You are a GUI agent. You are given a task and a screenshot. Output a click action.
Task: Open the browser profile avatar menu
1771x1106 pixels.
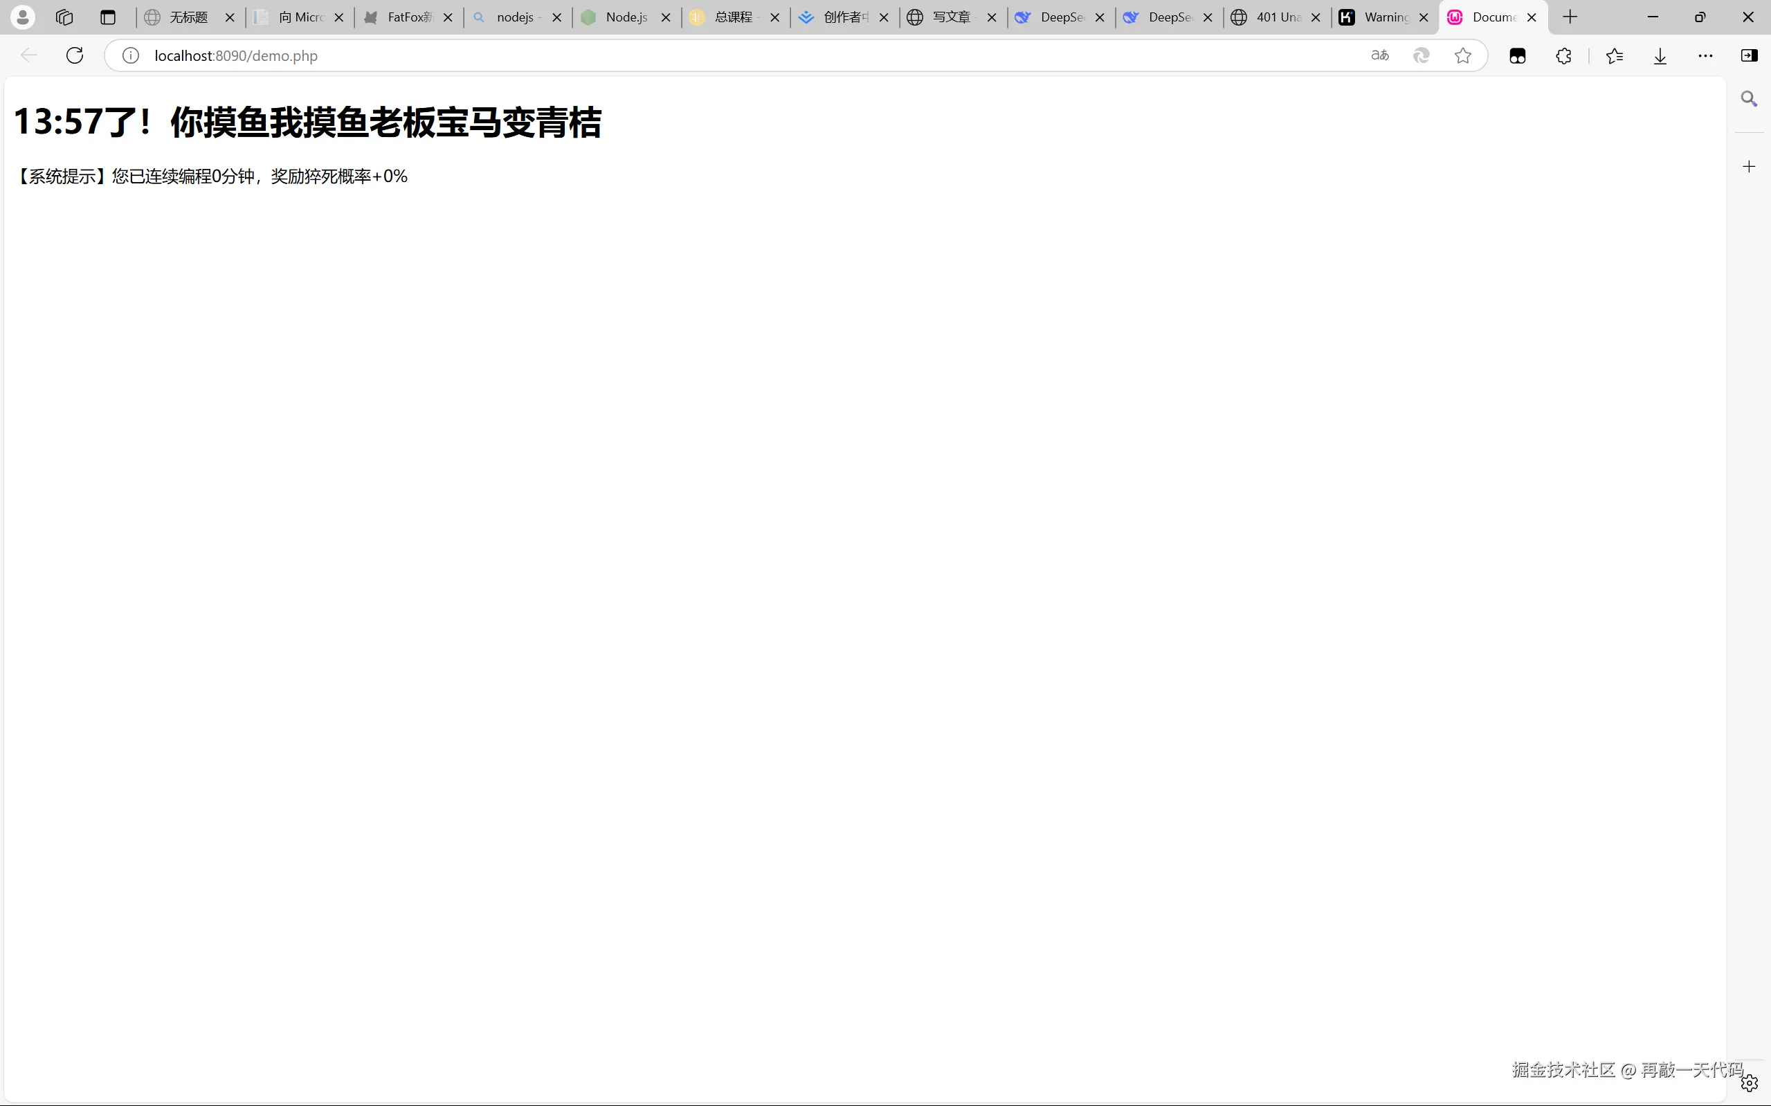point(23,17)
